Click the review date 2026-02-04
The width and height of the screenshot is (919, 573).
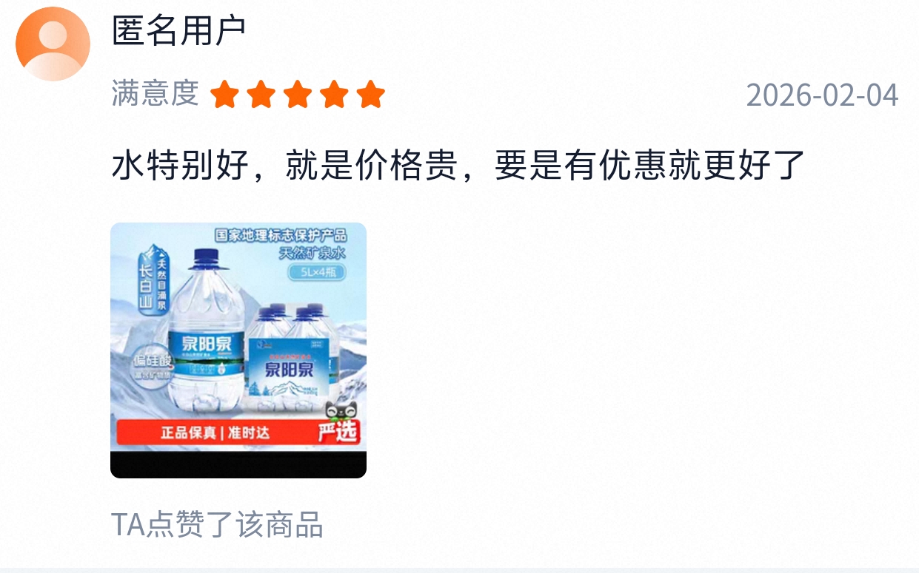[822, 95]
